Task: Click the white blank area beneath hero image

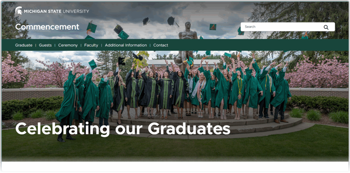Action: pyautogui.click(x=175, y=166)
